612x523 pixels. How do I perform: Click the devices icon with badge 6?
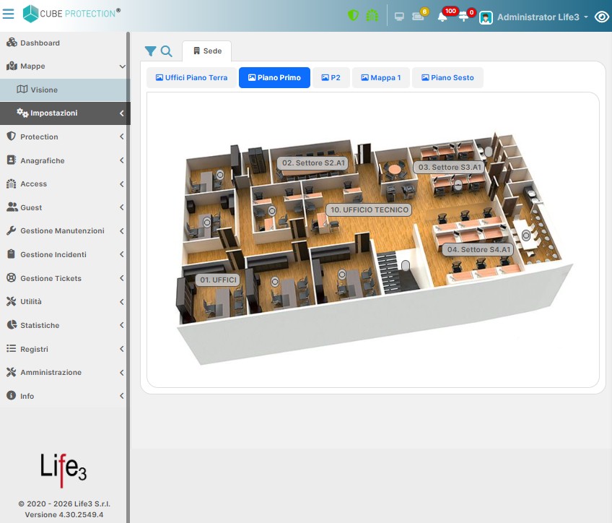(418, 17)
